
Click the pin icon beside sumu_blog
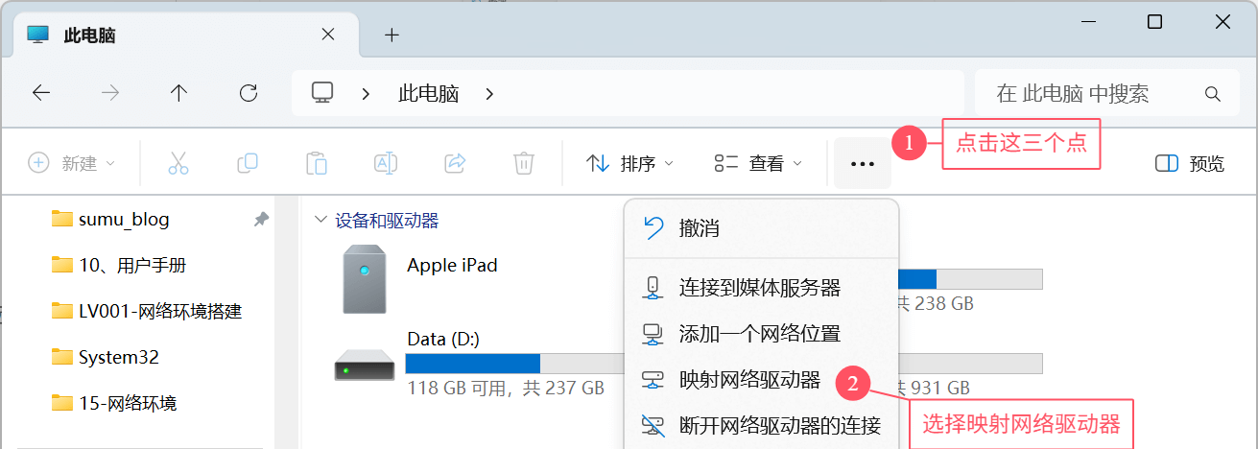click(x=261, y=220)
